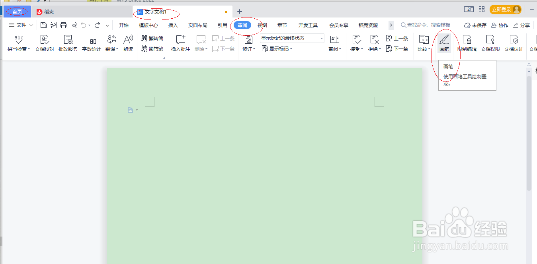
Task: Insert a comment (插入批注)
Action: [x=181, y=44]
